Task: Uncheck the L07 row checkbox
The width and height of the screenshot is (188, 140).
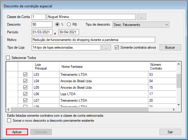Action: click(25, 101)
